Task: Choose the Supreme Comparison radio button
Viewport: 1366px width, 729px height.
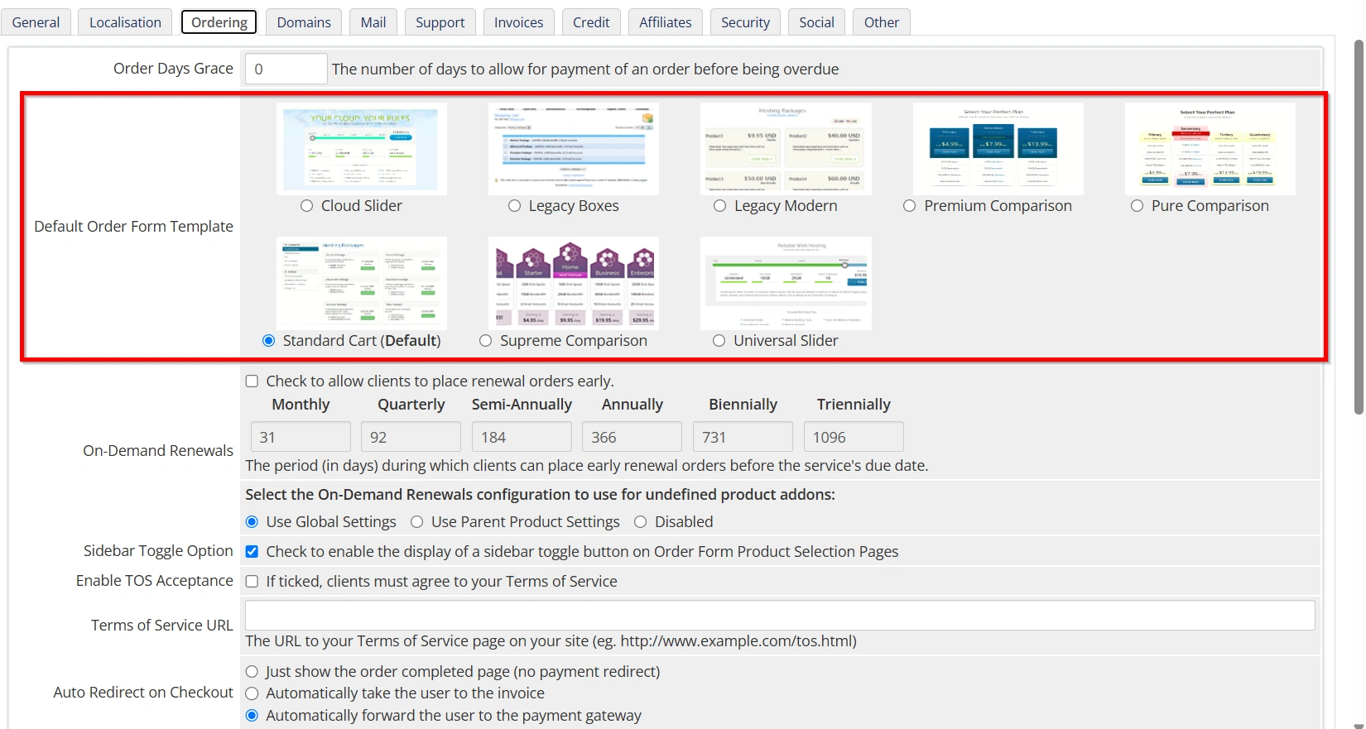Action: coord(486,341)
